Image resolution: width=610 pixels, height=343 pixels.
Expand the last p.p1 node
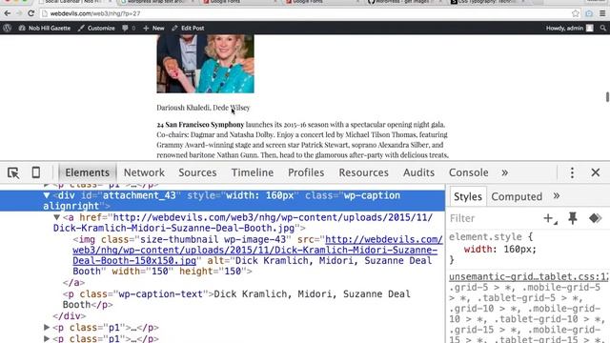[47, 338]
